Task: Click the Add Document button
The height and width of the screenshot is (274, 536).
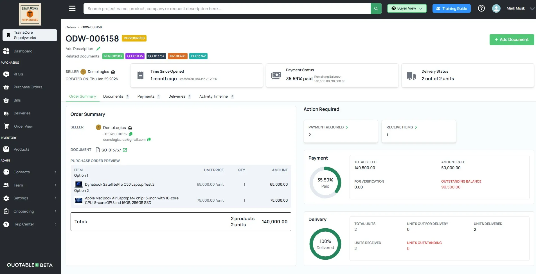Action: point(512,39)
